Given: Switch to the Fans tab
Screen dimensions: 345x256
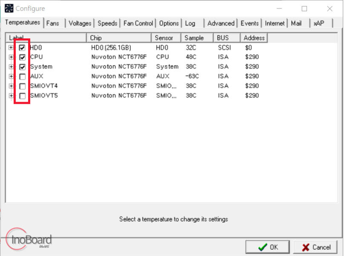Looking at the screenshot, I should pyautogui.click(x=55, y=23).
